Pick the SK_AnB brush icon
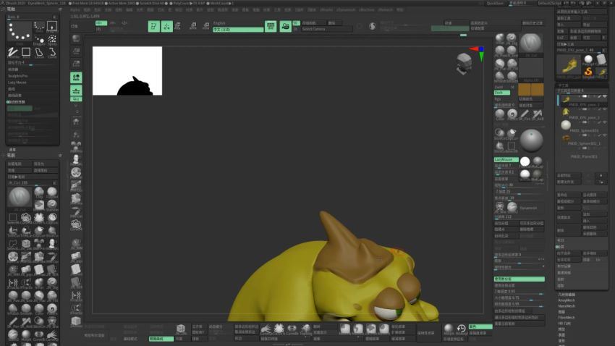The image size is (615, 346). [538, 114]
